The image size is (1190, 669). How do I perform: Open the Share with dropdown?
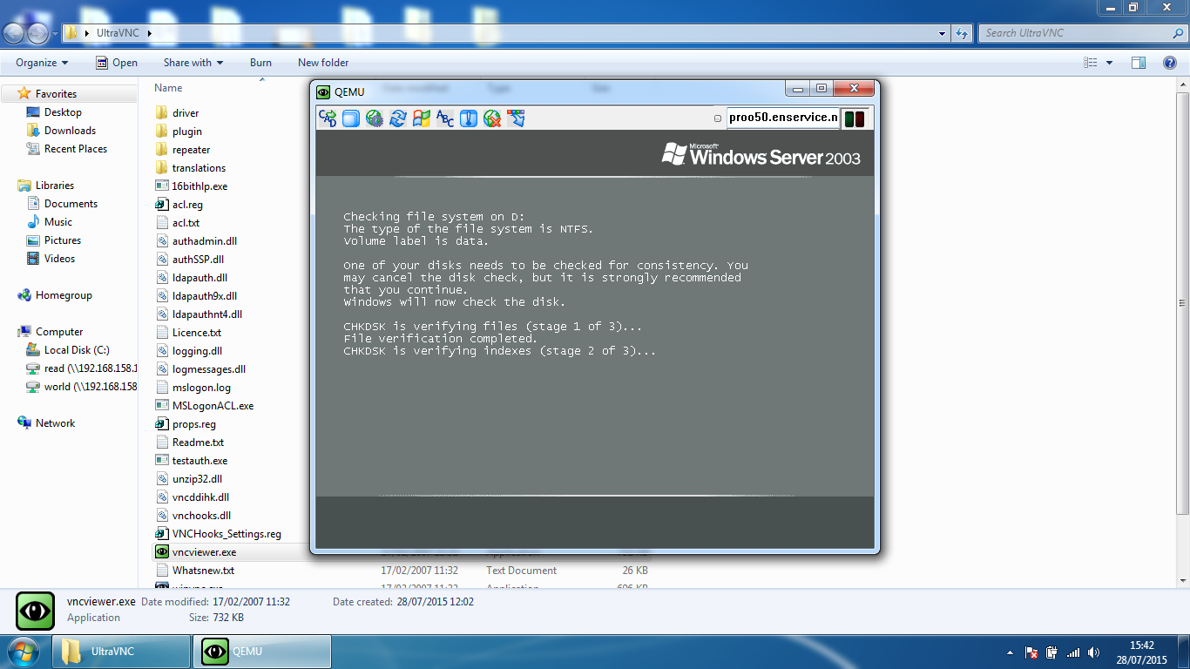193,63
